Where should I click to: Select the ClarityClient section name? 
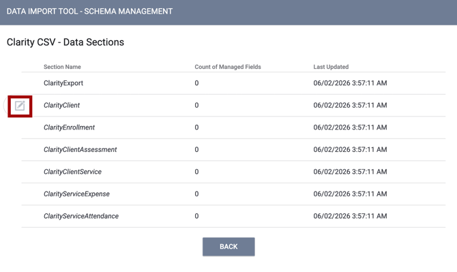point(61,105)
